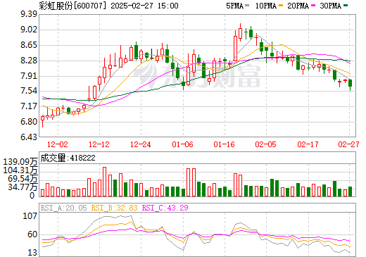
Task: Select the 02-27 date axis label
Action: 348,144
